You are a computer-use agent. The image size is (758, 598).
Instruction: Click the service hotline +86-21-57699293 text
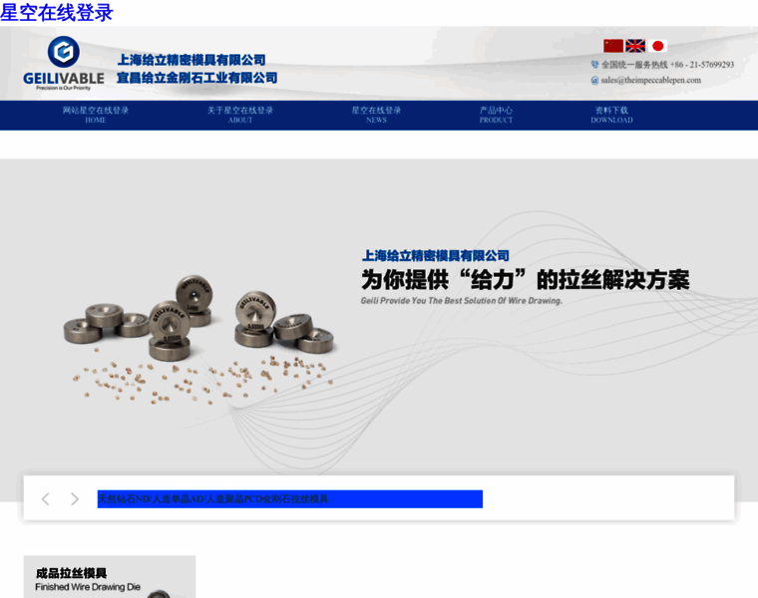click(667, 64)
